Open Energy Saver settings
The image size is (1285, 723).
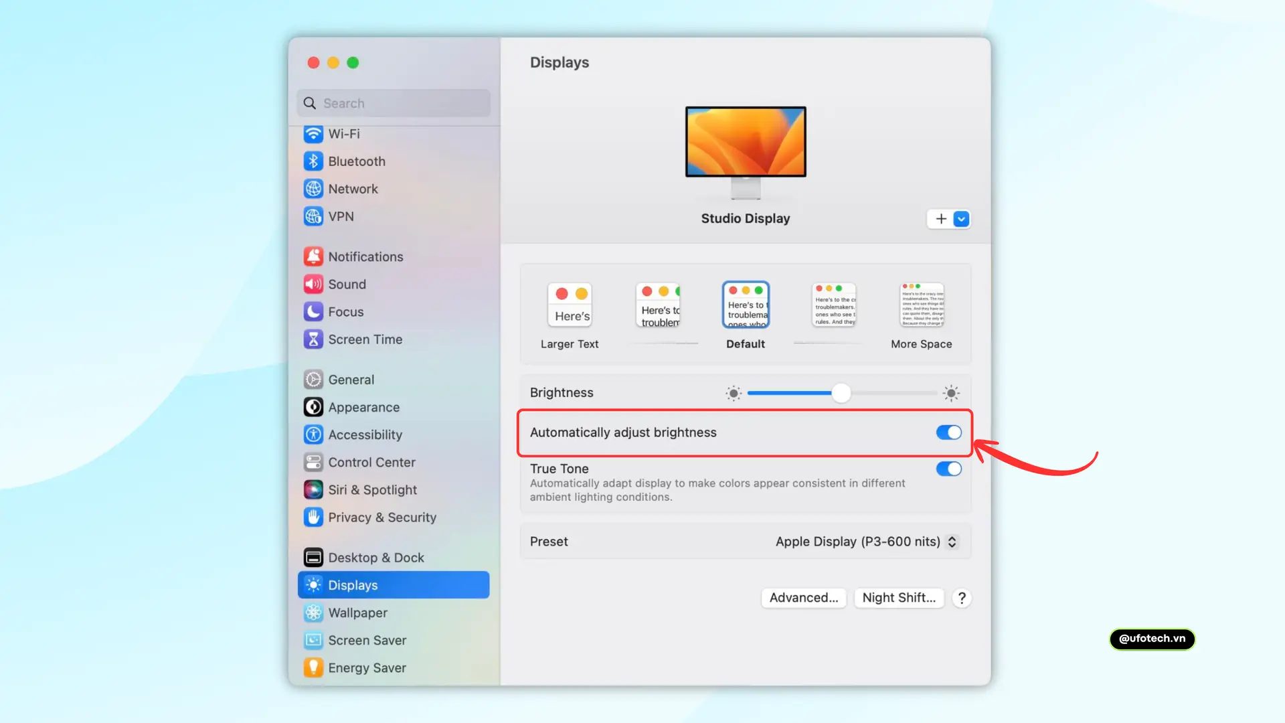point(394,667)
